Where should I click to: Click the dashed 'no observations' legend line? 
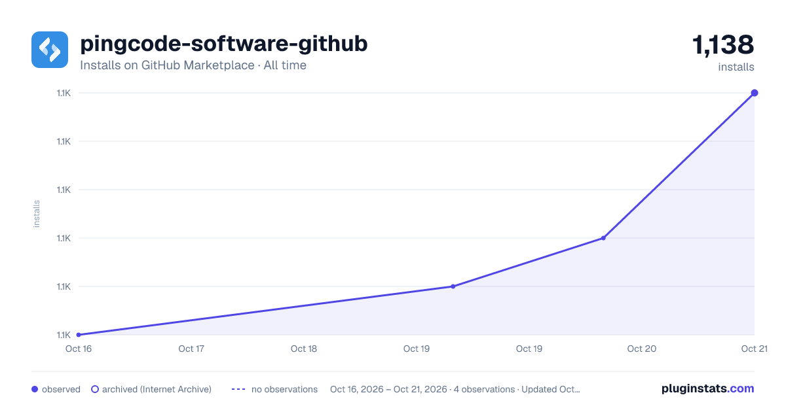pos(238,389)
